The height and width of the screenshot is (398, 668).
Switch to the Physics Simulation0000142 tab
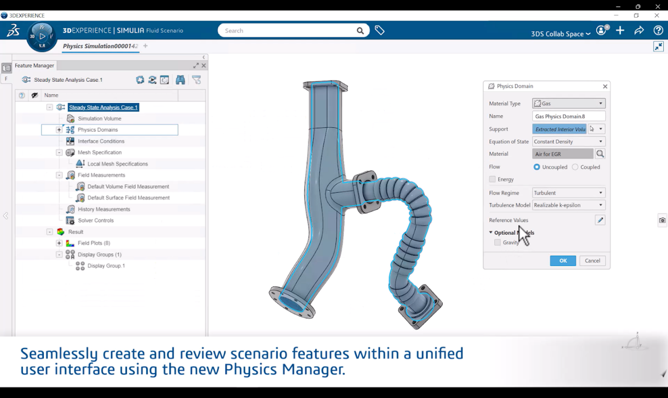[100, 46]
